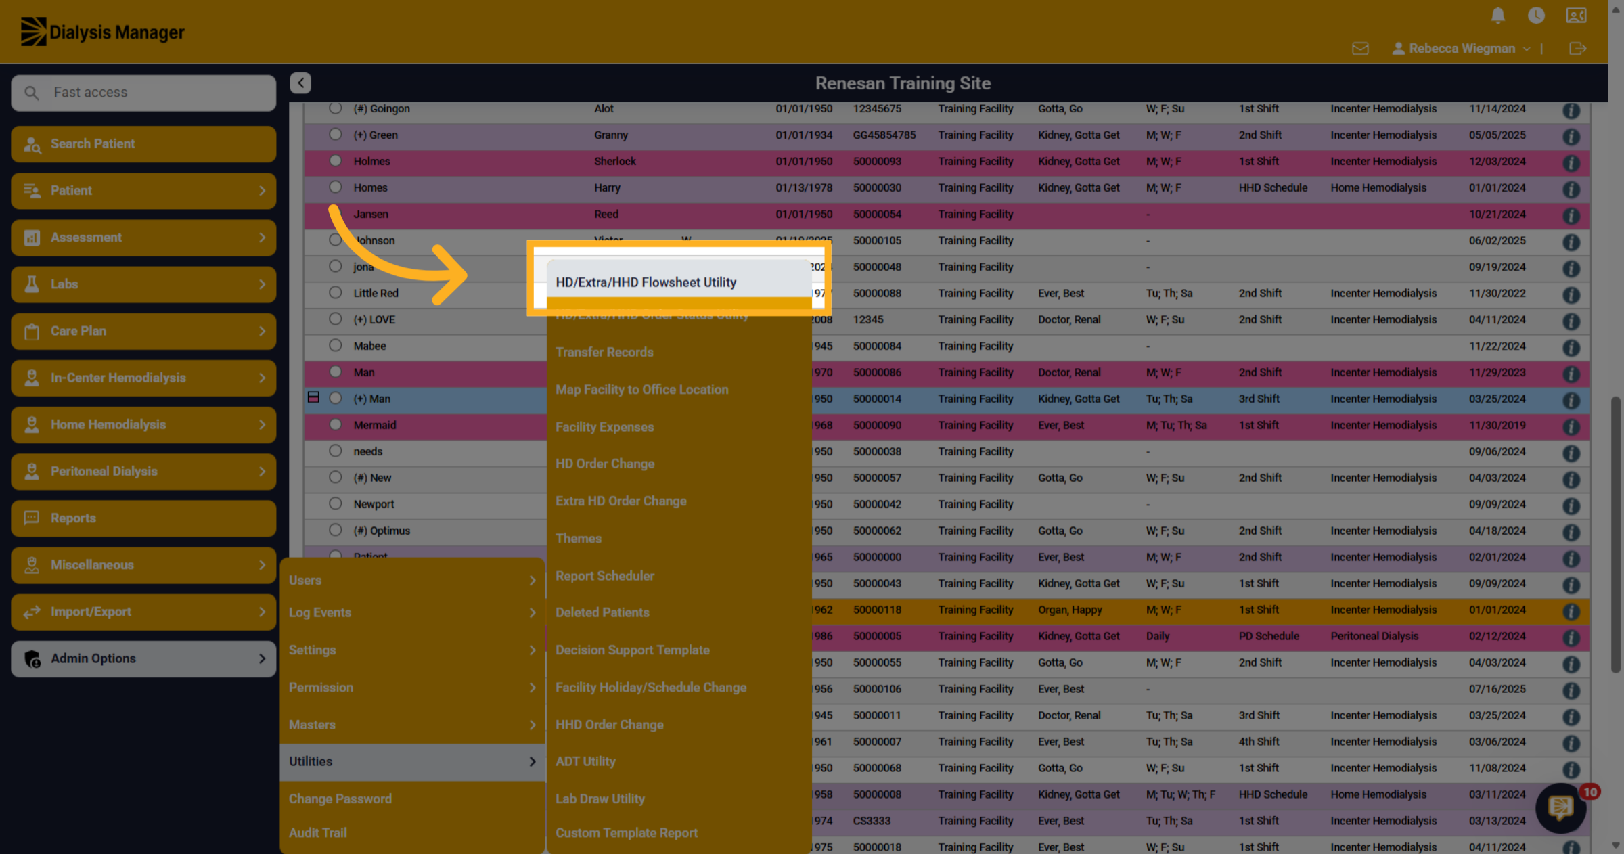The width and height of the screenshot is (1624, 854).
Task: Select radio button for (+) Green
Action: [335, 134]
